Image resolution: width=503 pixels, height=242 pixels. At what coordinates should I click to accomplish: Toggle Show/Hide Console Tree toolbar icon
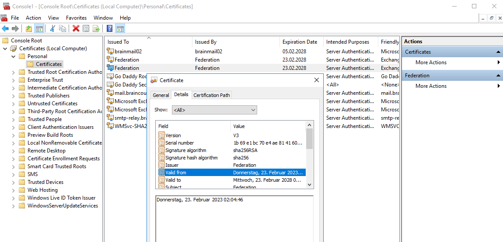click(x=39, y=28)
